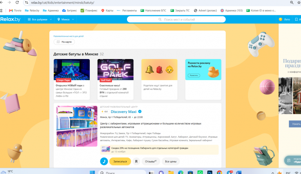Open the Карты bookmark

107,11
